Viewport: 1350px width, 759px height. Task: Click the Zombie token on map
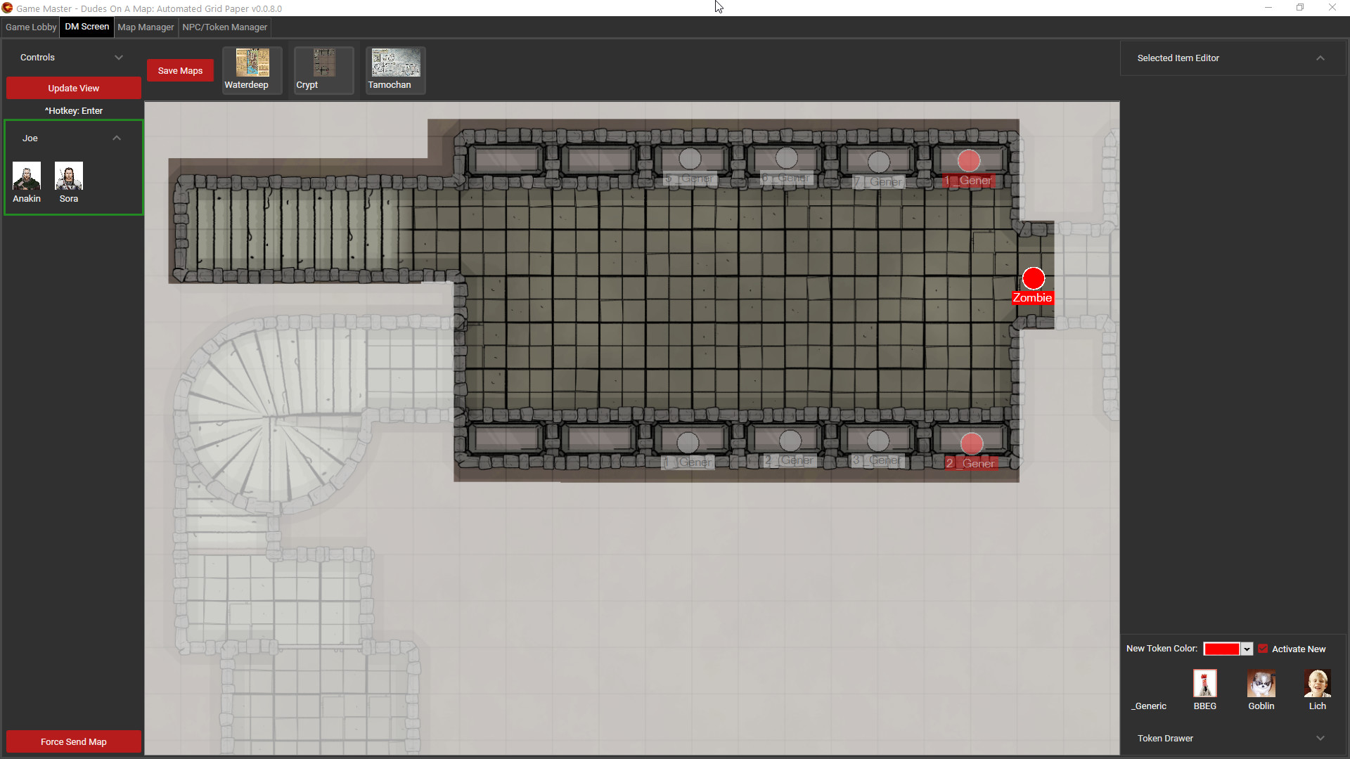tap(1032, 278)
